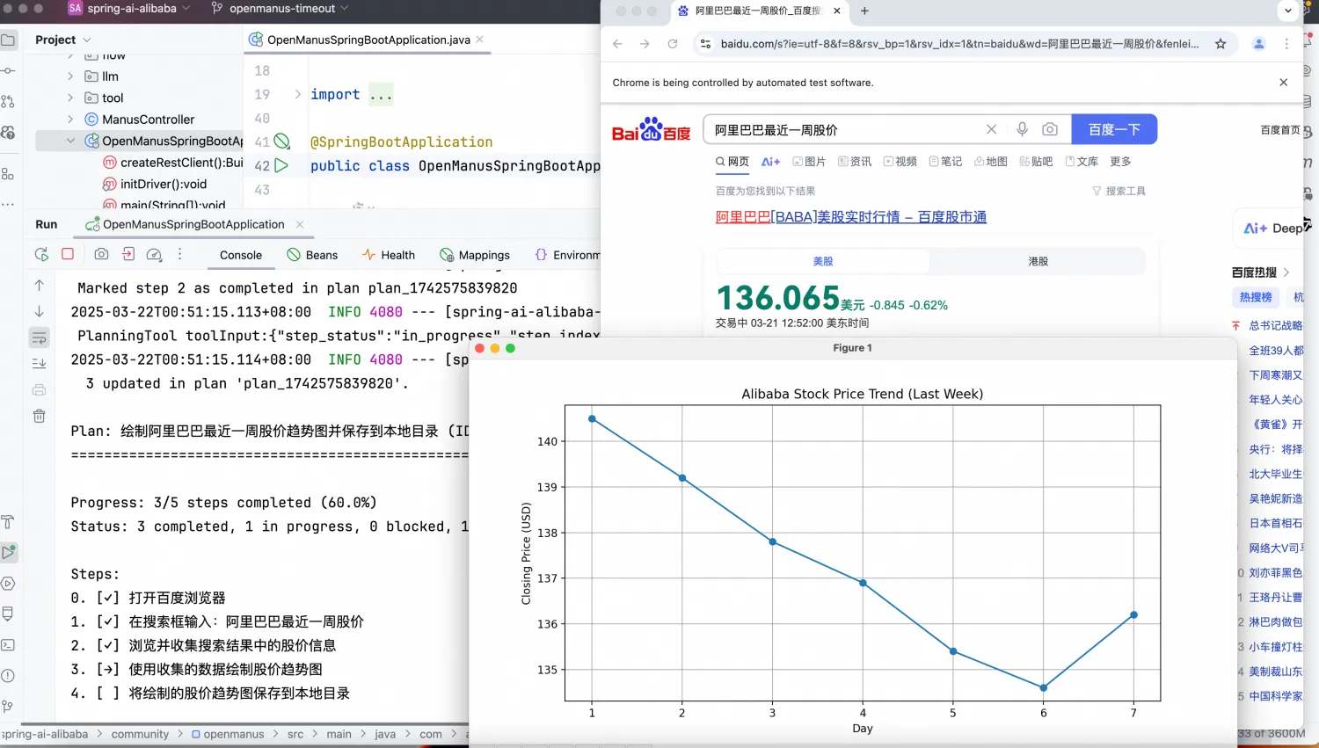Start Baidu voice search with the microphone

tap(1022, 129)
